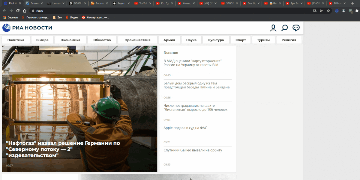Open the blue globe extension icon

pos(337,10)
